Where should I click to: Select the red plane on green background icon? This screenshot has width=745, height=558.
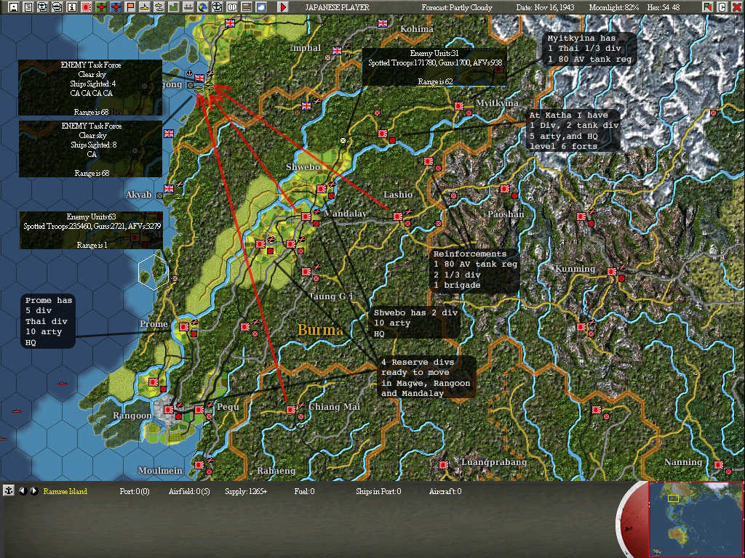[x=101, y=7]
